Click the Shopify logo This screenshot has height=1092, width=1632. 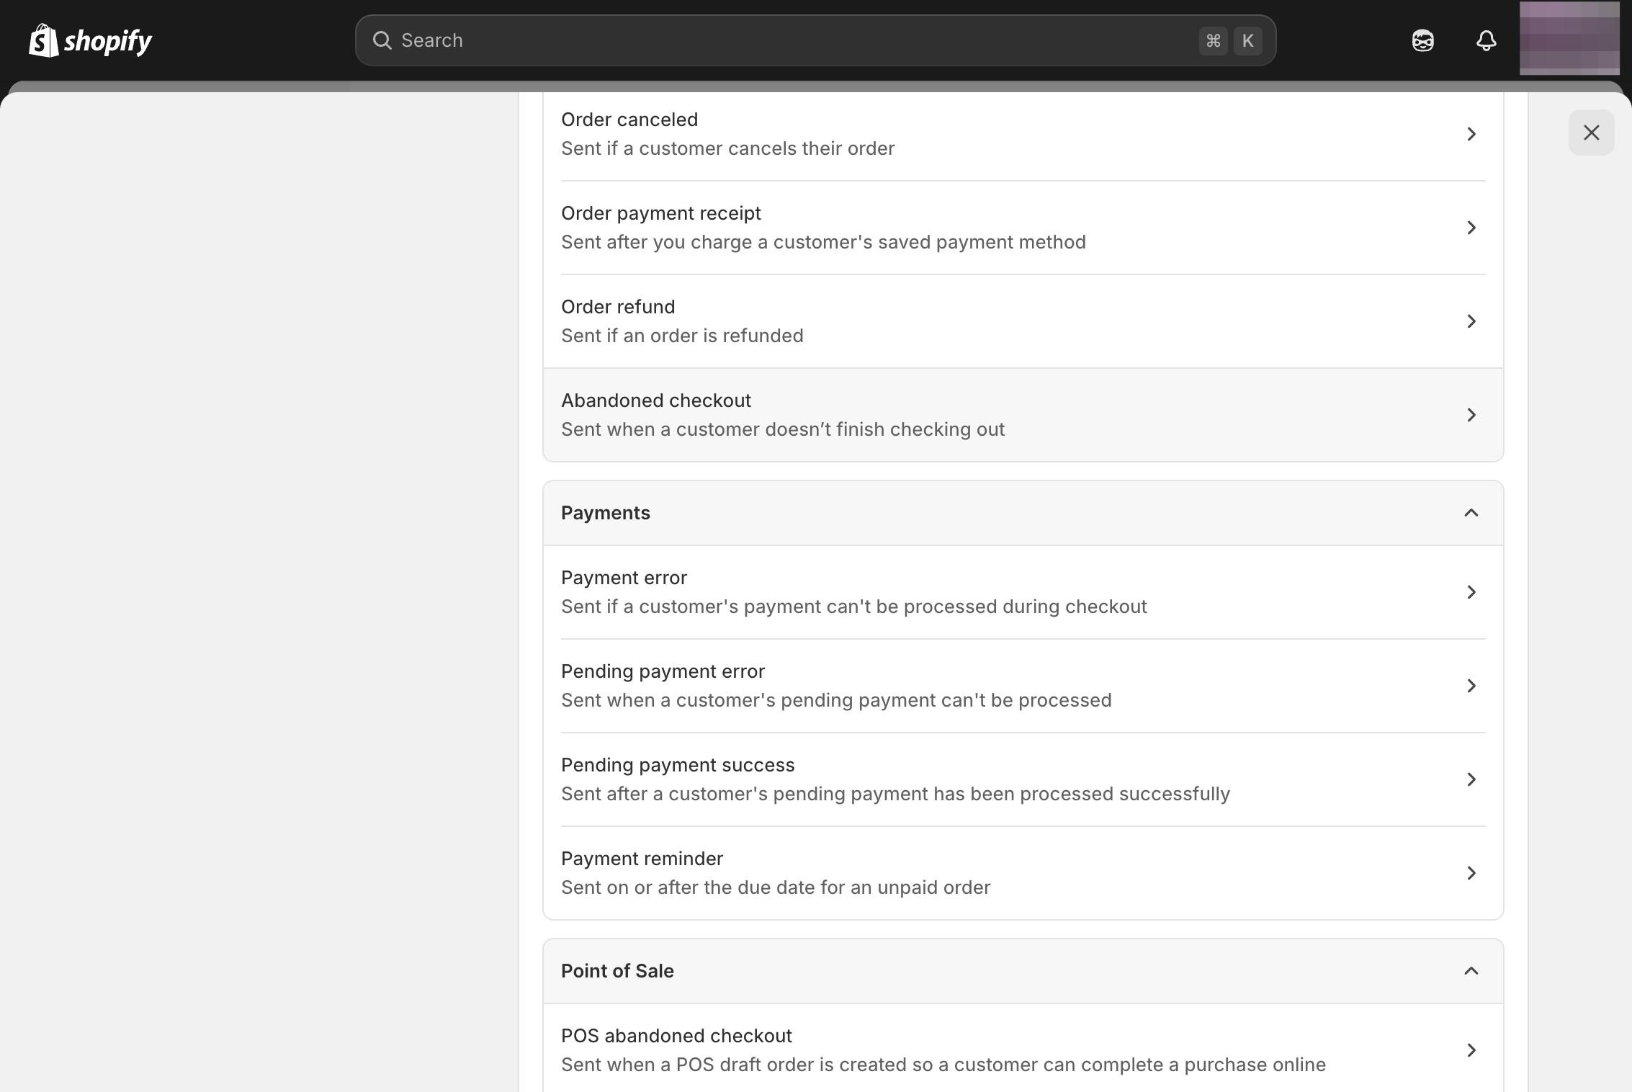[x=90, y=40]
